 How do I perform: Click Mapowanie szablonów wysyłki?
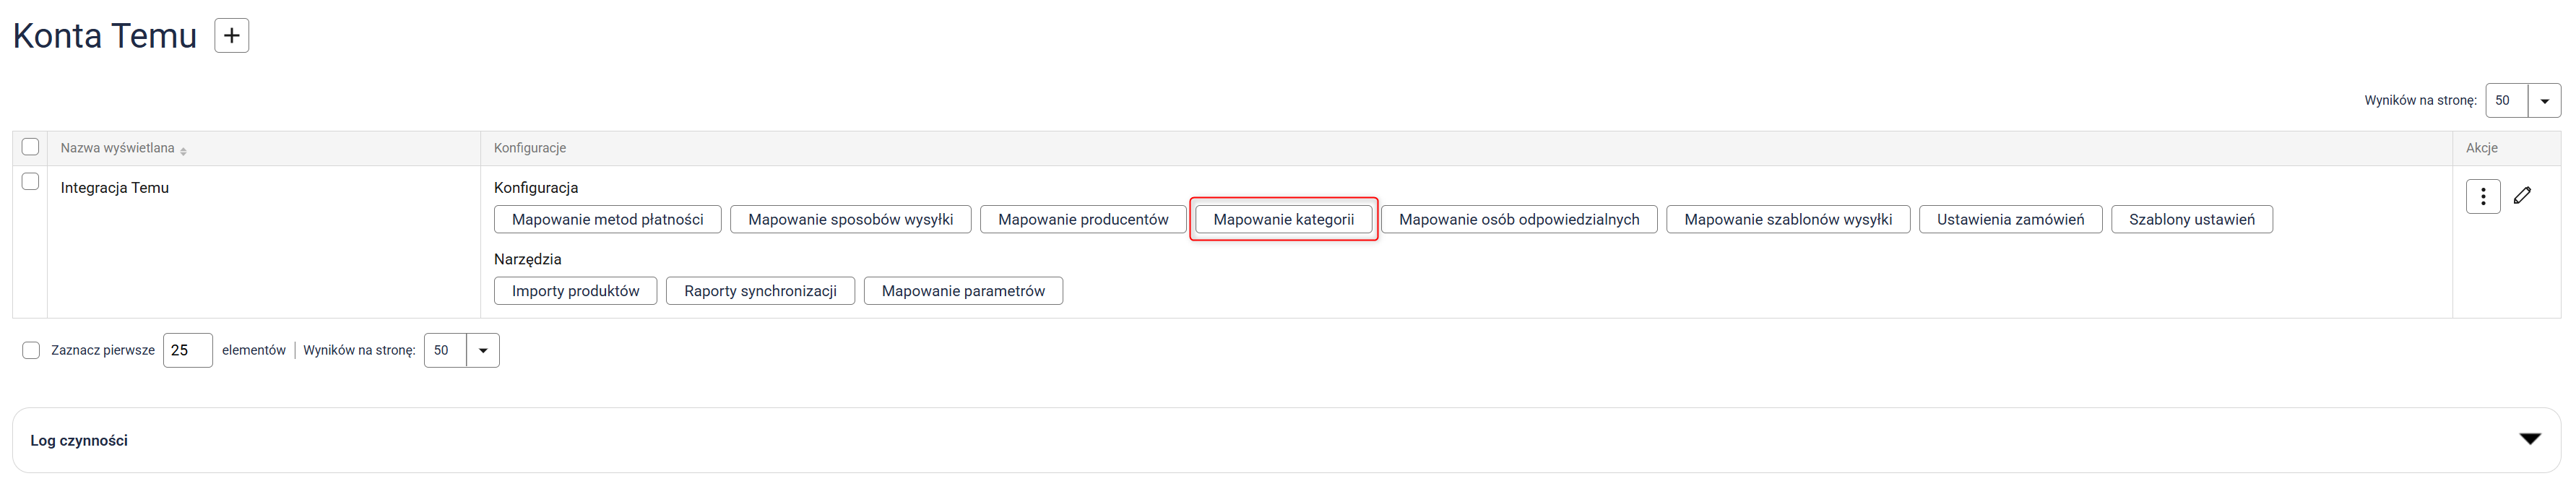tap(1787, 219)
